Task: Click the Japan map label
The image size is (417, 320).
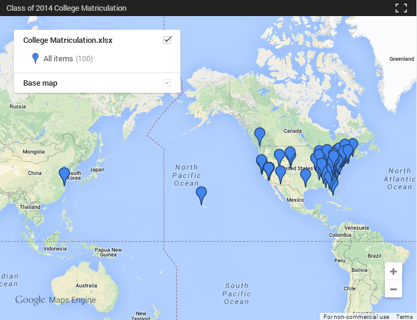Action: 97,170
